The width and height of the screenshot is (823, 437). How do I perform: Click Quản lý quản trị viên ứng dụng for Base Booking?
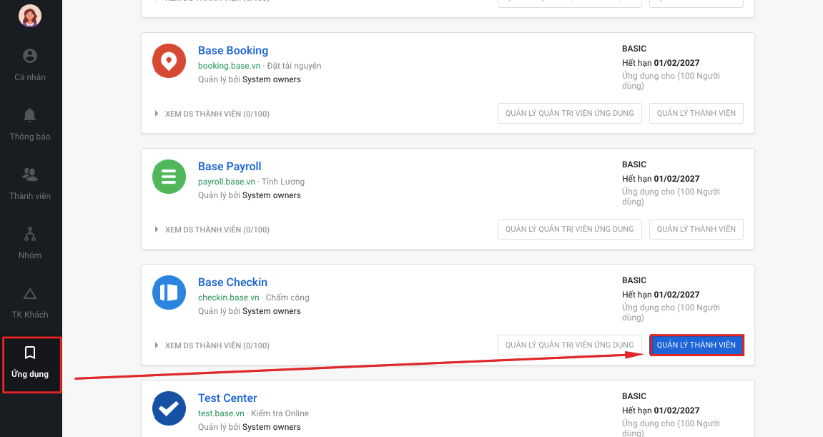tap(569, 114)
